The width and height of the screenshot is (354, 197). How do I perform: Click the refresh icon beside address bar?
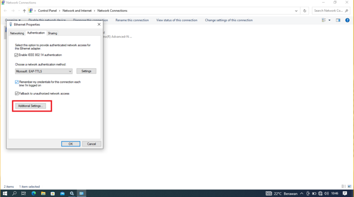tap(305, 11)
